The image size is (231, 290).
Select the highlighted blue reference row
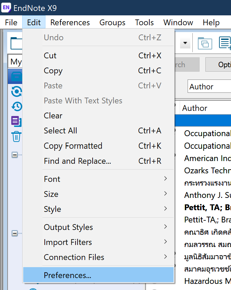pos(203,120)
